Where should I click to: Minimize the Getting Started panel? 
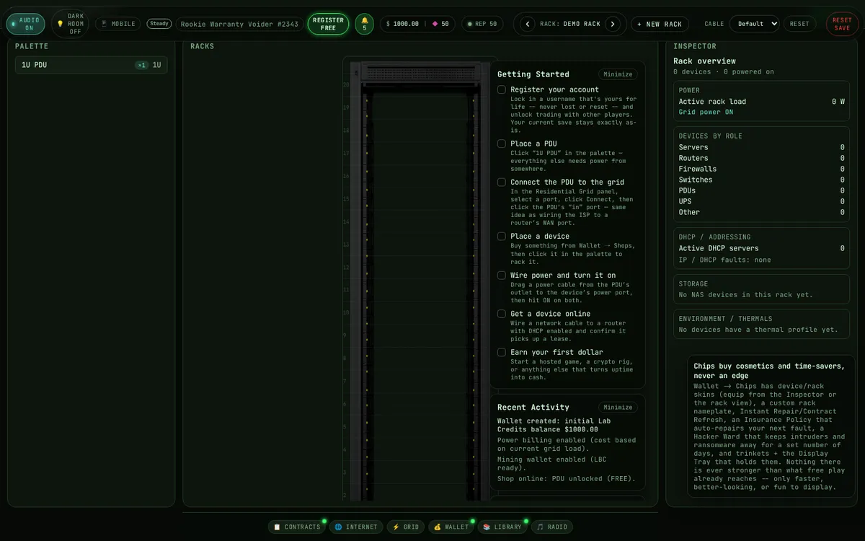[x=618, y=74]
